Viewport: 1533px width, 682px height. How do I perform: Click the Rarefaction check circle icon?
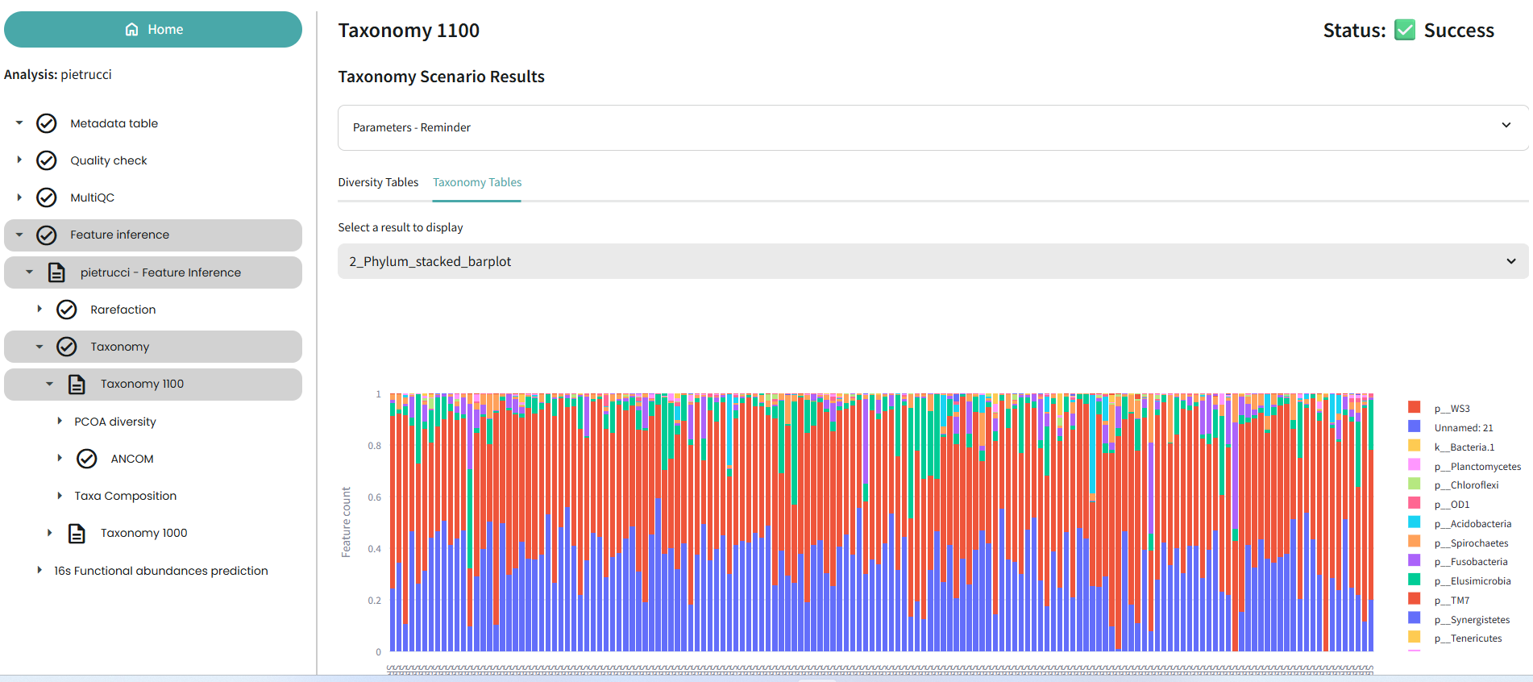[67, 310]
